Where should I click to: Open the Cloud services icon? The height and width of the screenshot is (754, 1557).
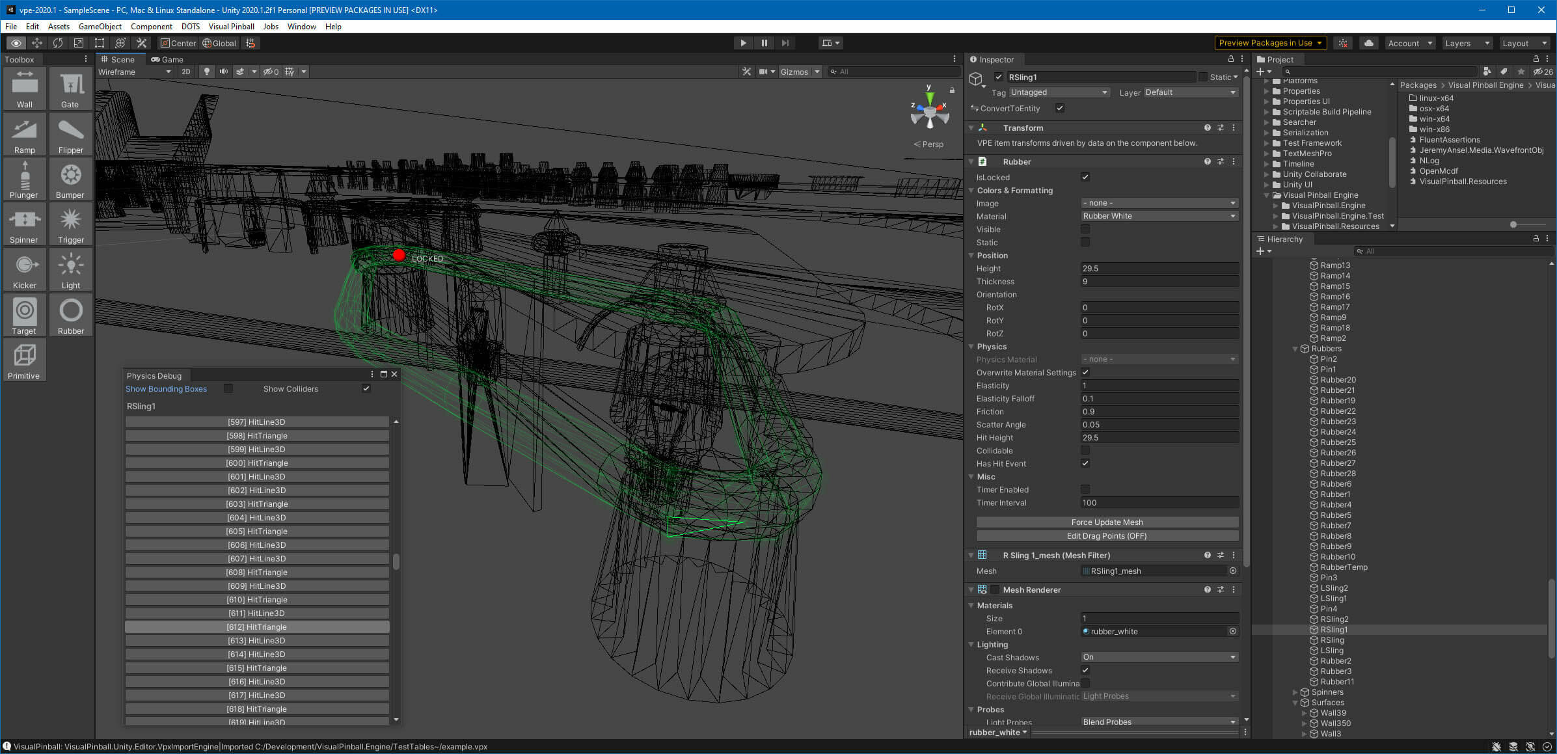[x=1369, y=43]
